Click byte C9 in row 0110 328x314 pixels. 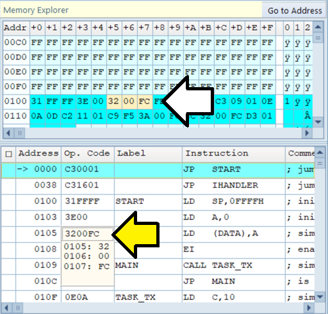pos(114,116)
